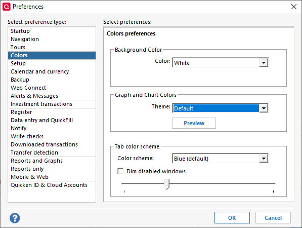
Task: Select Write checks preference type
Action: point(52,136)
